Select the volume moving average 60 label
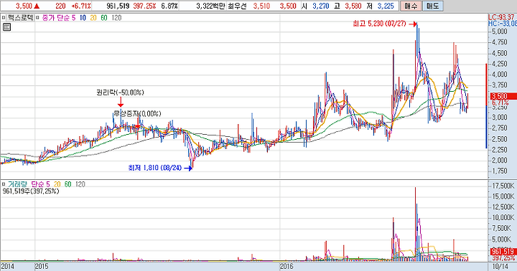517x271 pixels. tap(67, 184)
